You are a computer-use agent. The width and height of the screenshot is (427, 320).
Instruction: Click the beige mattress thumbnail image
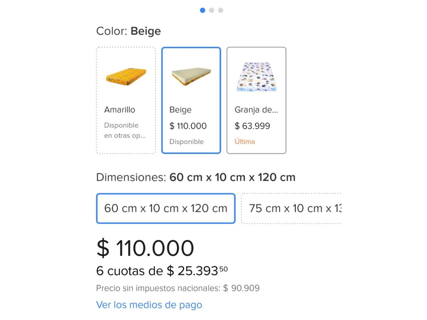click(x=191, y=77)
